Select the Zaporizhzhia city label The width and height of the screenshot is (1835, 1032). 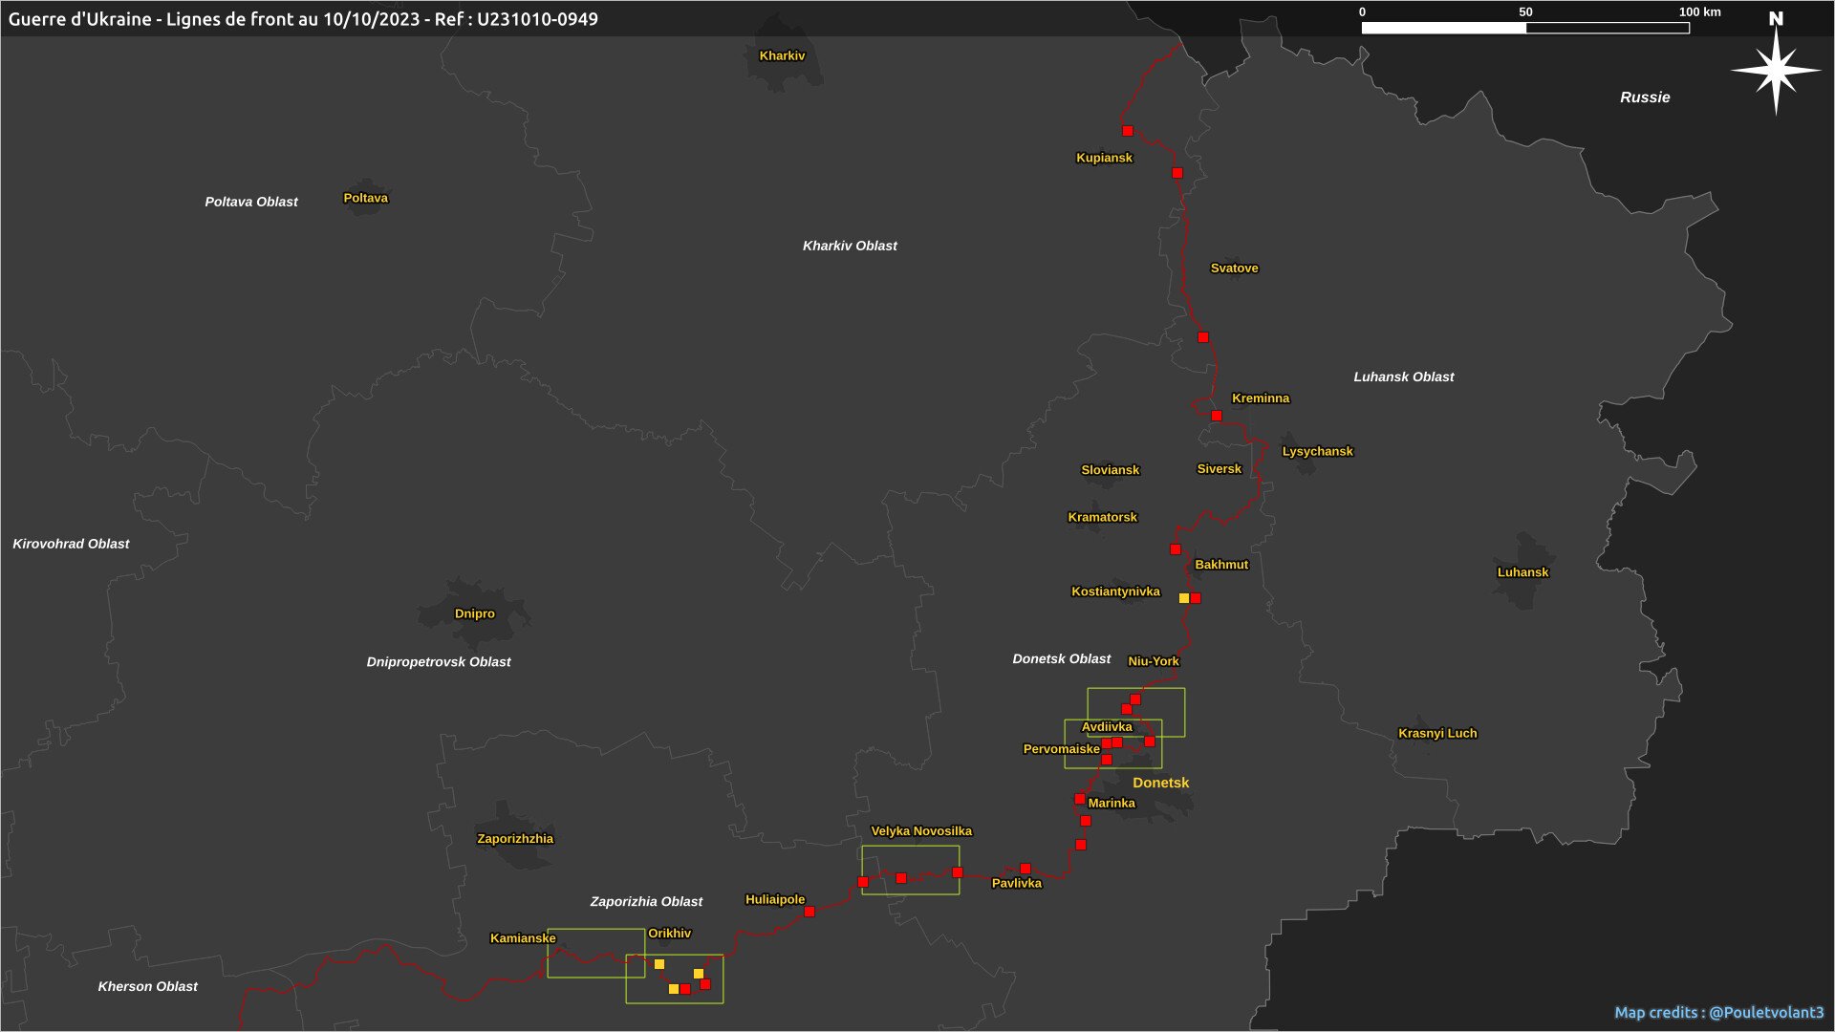click(515, 839)
